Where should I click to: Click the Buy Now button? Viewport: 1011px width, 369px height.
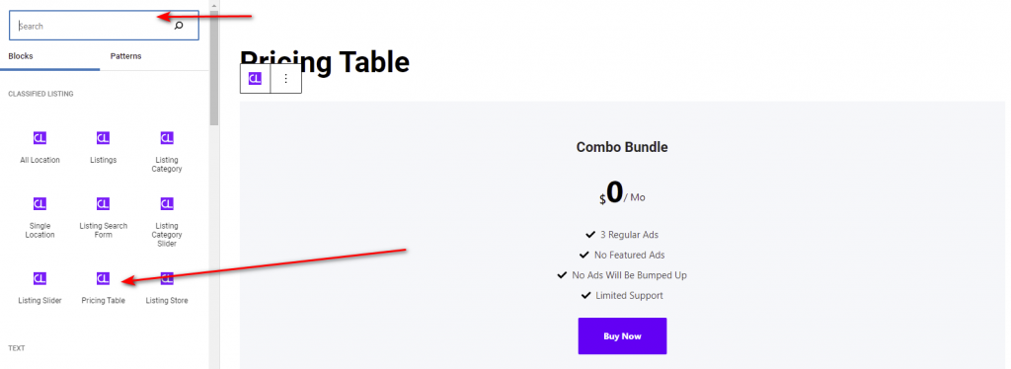(622, 336)
